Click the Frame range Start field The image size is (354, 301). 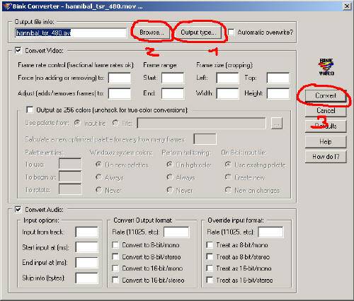point(173,78)
